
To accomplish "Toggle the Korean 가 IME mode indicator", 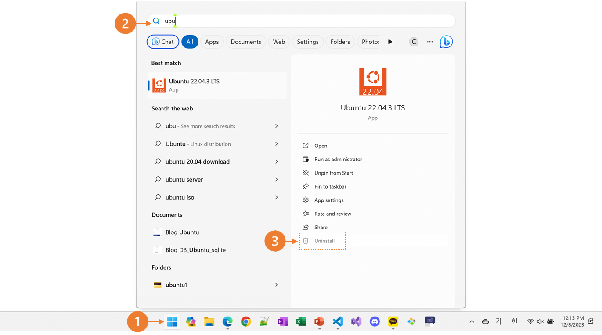I will point(499,321).
